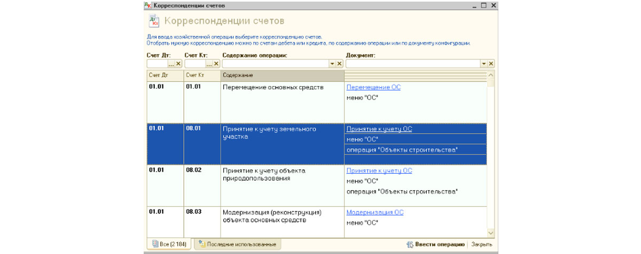Open account picker for Счет Кт field
The width and height of the screenshot is (641, 254).
(209, 64)
